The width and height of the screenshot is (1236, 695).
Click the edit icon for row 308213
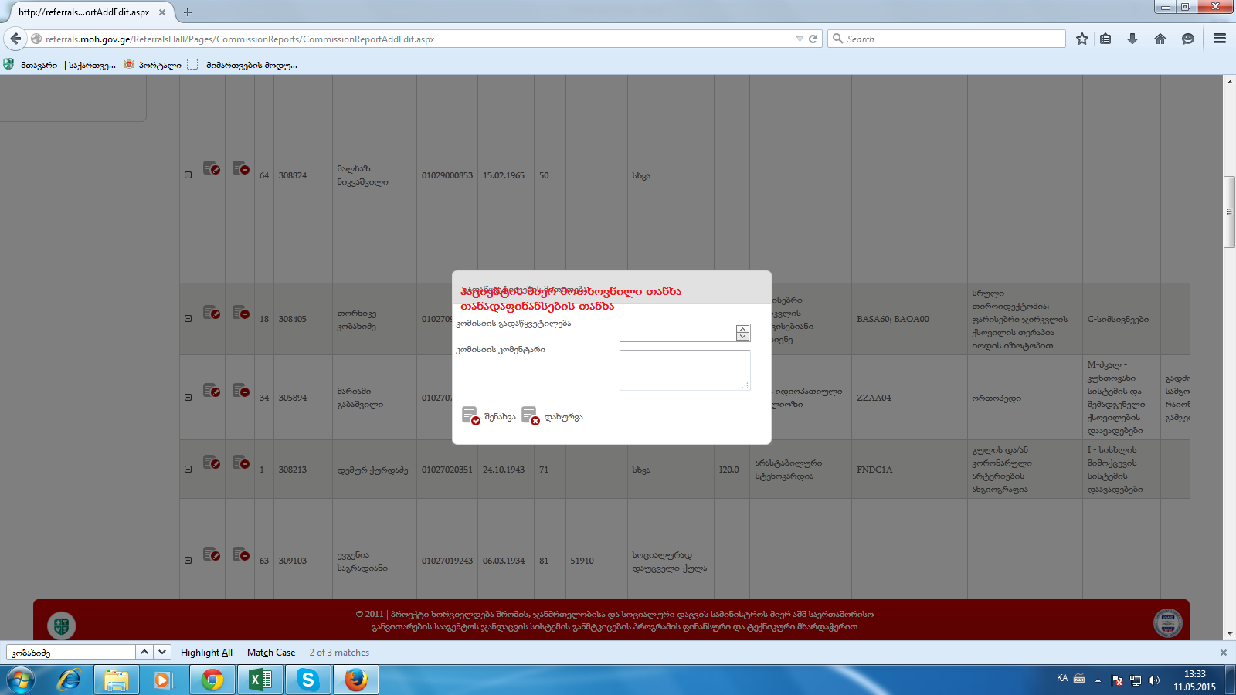[211, 462]
